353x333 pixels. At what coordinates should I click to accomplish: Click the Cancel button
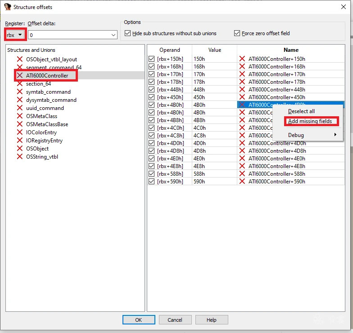[175, 320]
